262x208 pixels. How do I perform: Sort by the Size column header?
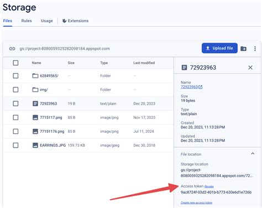tap(71, 63)
